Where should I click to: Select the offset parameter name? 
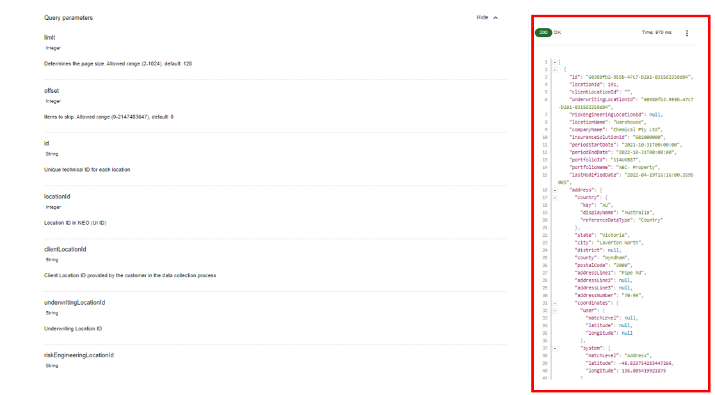coord(51,91)
